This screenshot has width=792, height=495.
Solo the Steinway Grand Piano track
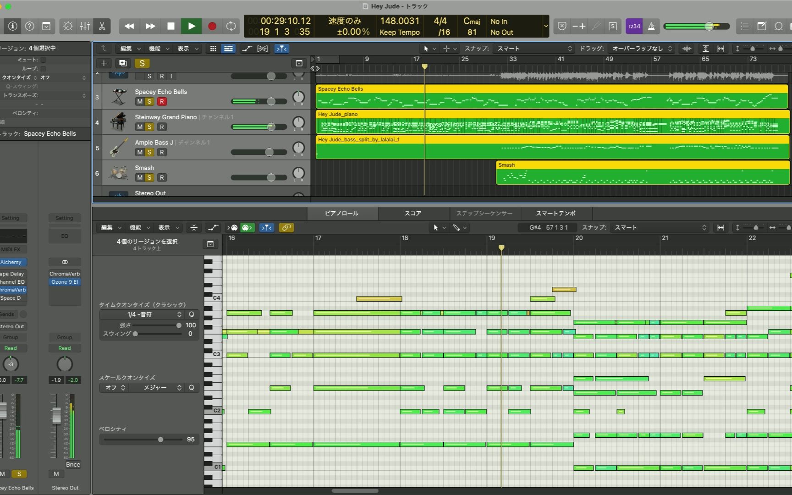coord(149,127)
